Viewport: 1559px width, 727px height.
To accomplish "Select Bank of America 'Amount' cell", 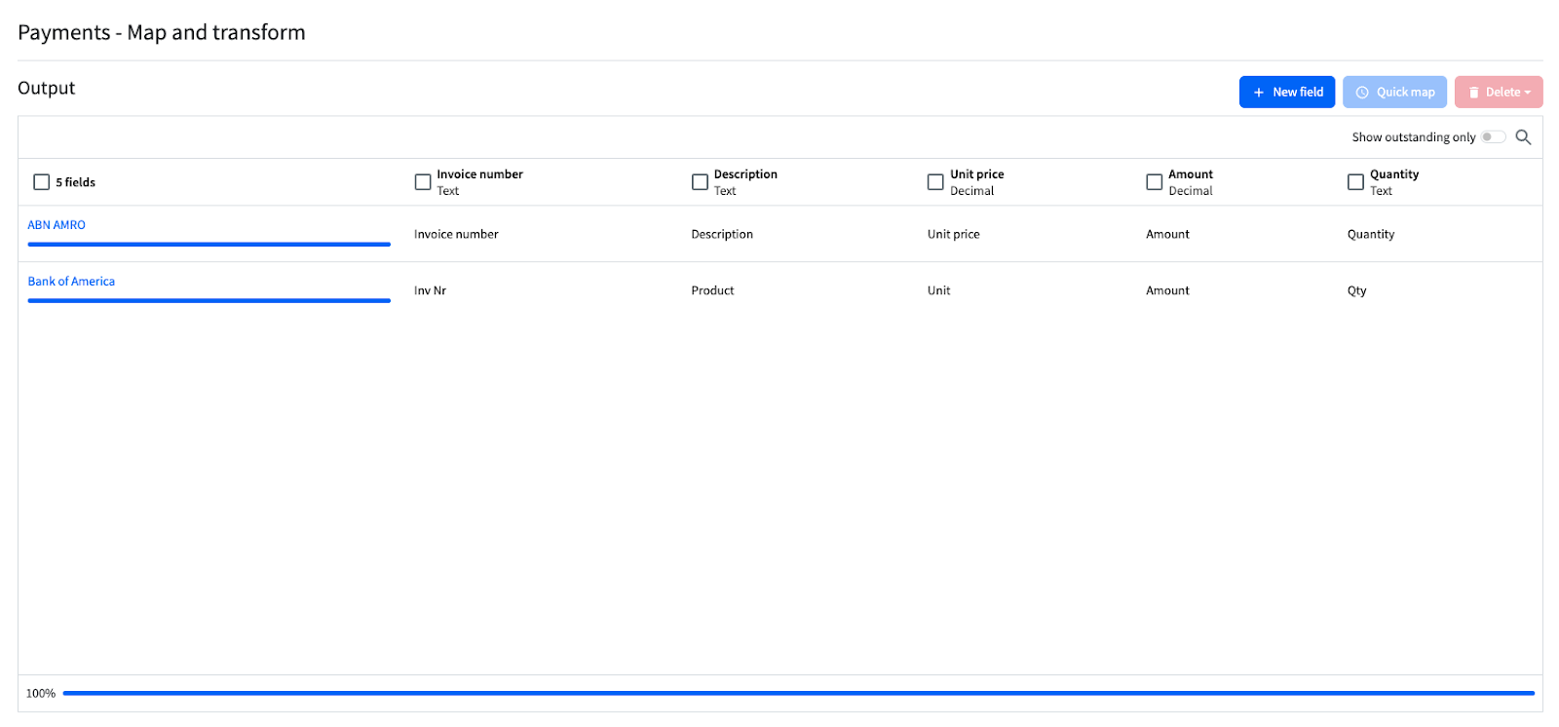I will point(1167,290).
